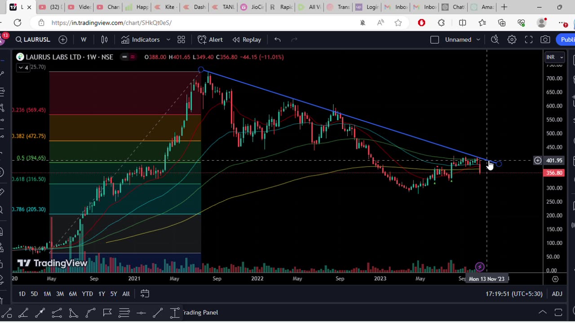Click the 0.236 (569.45) Fibonacci level label
575x323 pixels.
pyautogui.click(x=29, y=110)
